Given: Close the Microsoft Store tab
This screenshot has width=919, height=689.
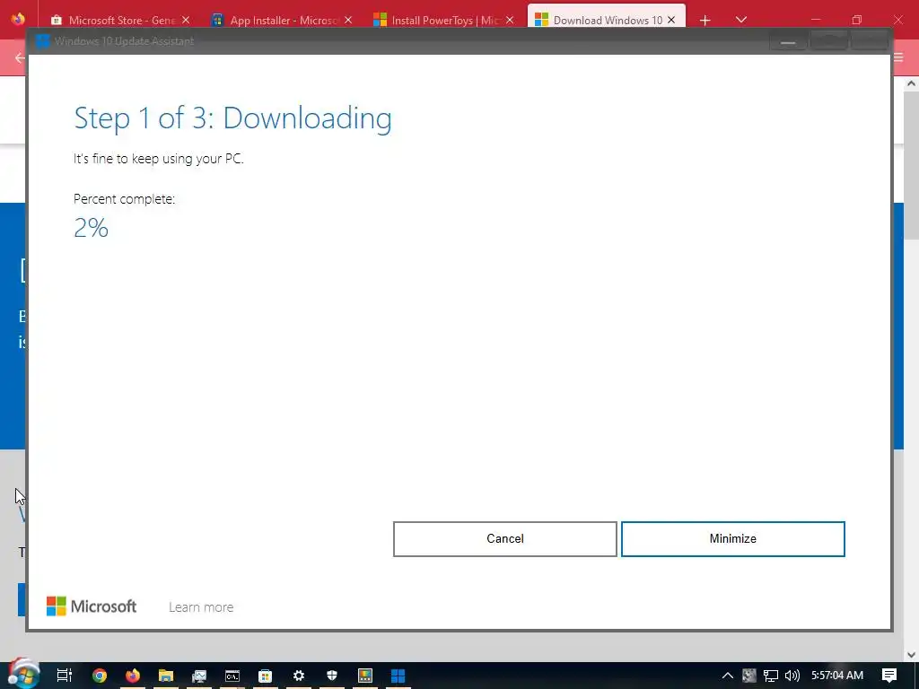Looking at the screenshot, I should point(186,20).
